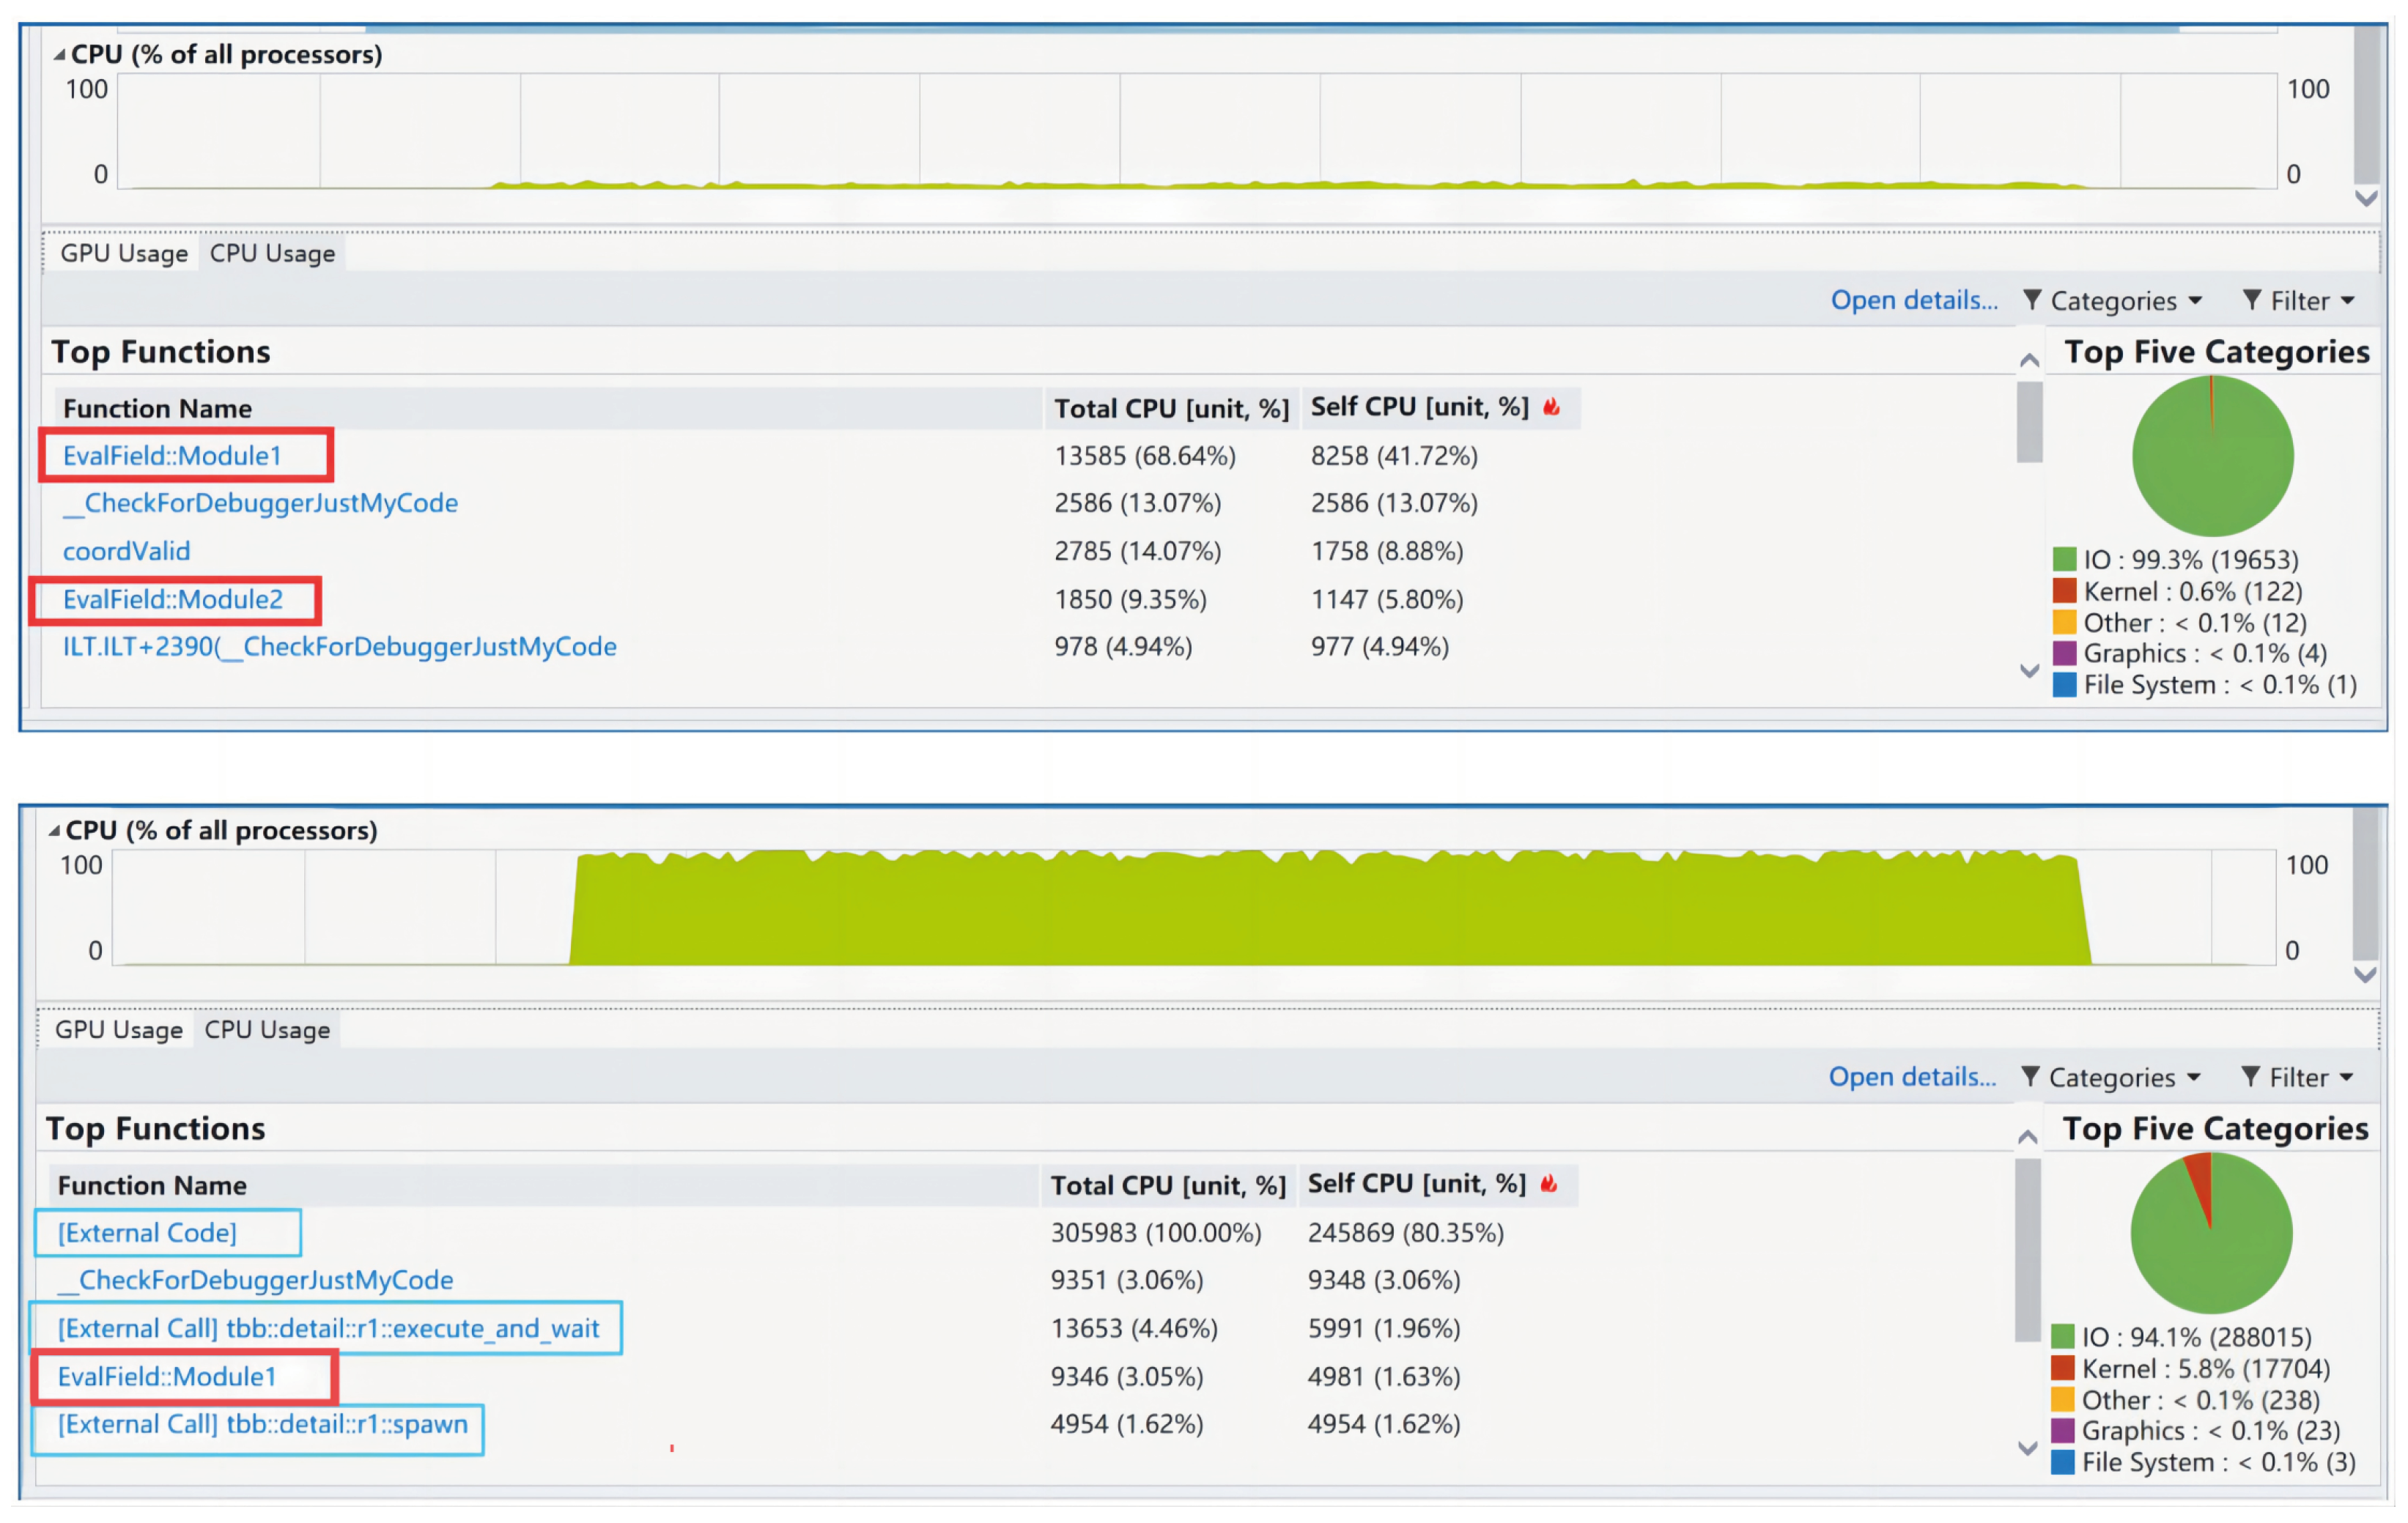This screenshot has width=2408, height=1523.
Task: Click red Kernel legend square in lower categories
Action: pos(2062,1367)
